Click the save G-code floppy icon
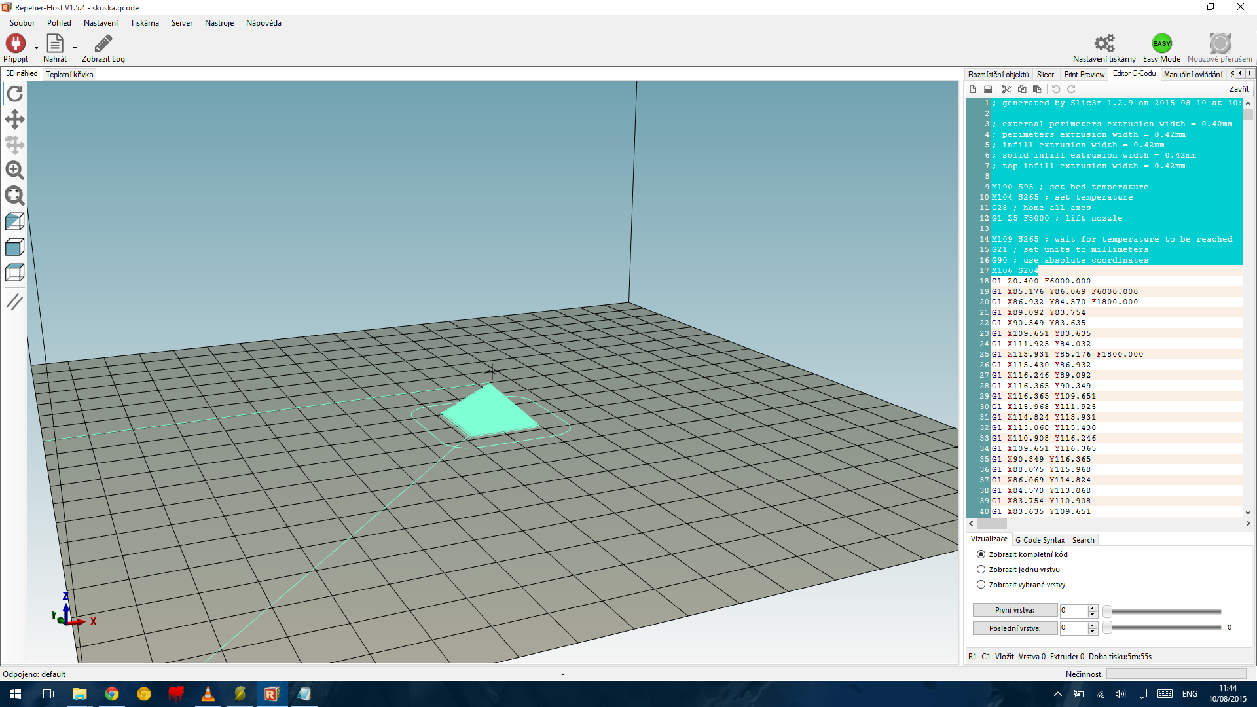 988,89
